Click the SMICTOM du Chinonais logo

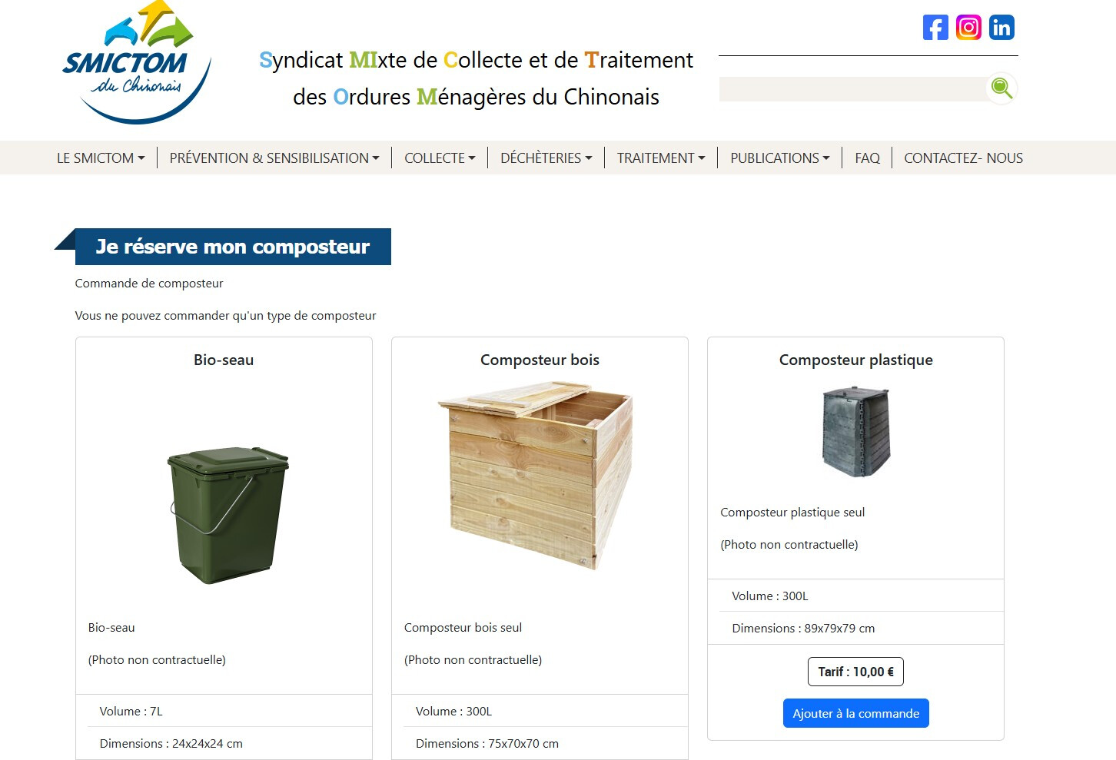pos(136,63)
